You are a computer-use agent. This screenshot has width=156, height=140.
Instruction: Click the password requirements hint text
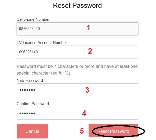point(77,70)
